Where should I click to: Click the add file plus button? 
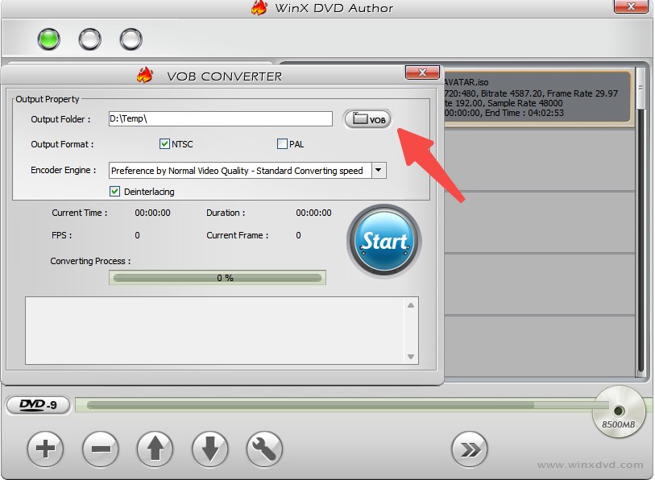coord(45,449)
